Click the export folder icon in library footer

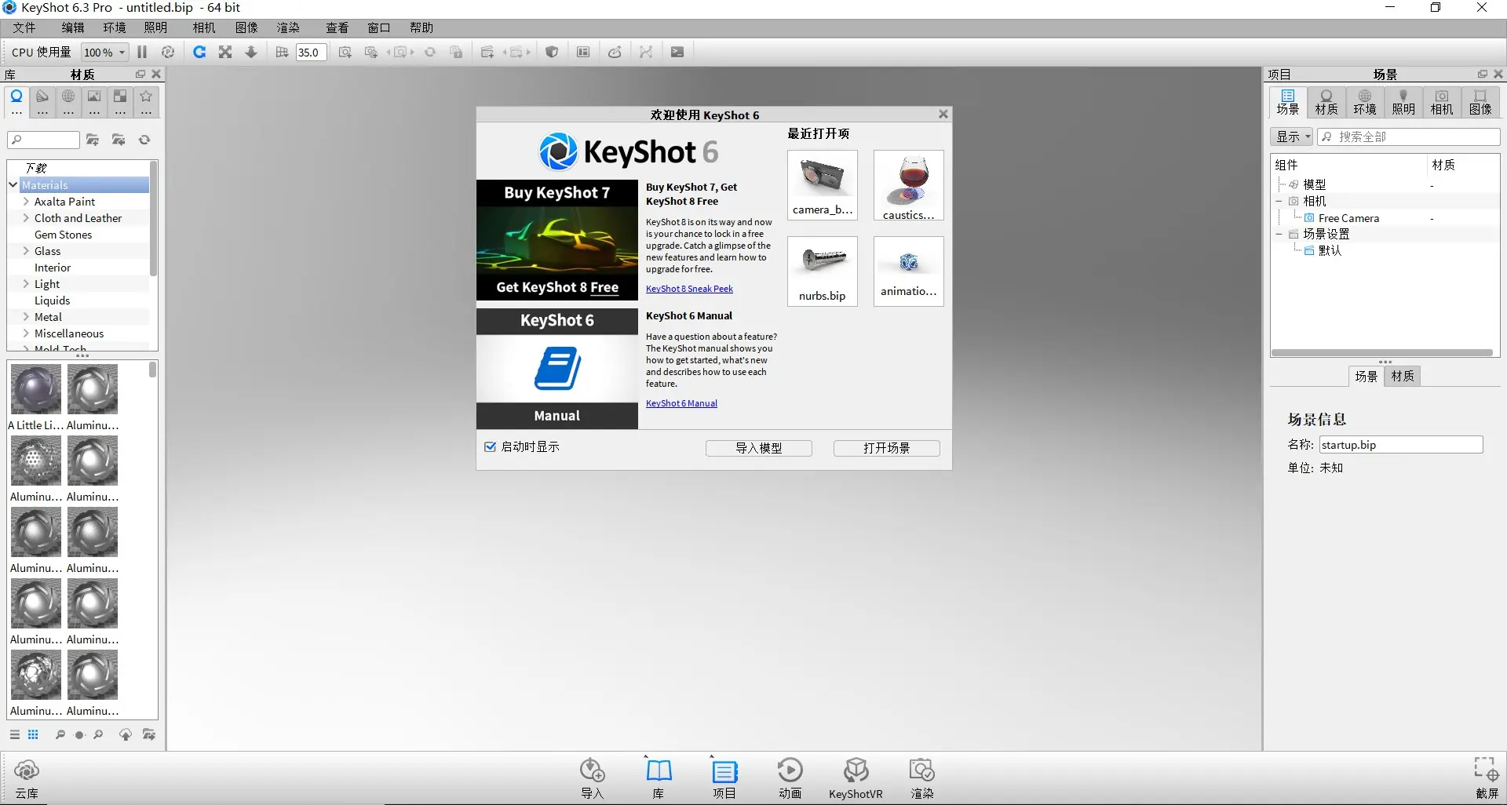click(149, 735)
